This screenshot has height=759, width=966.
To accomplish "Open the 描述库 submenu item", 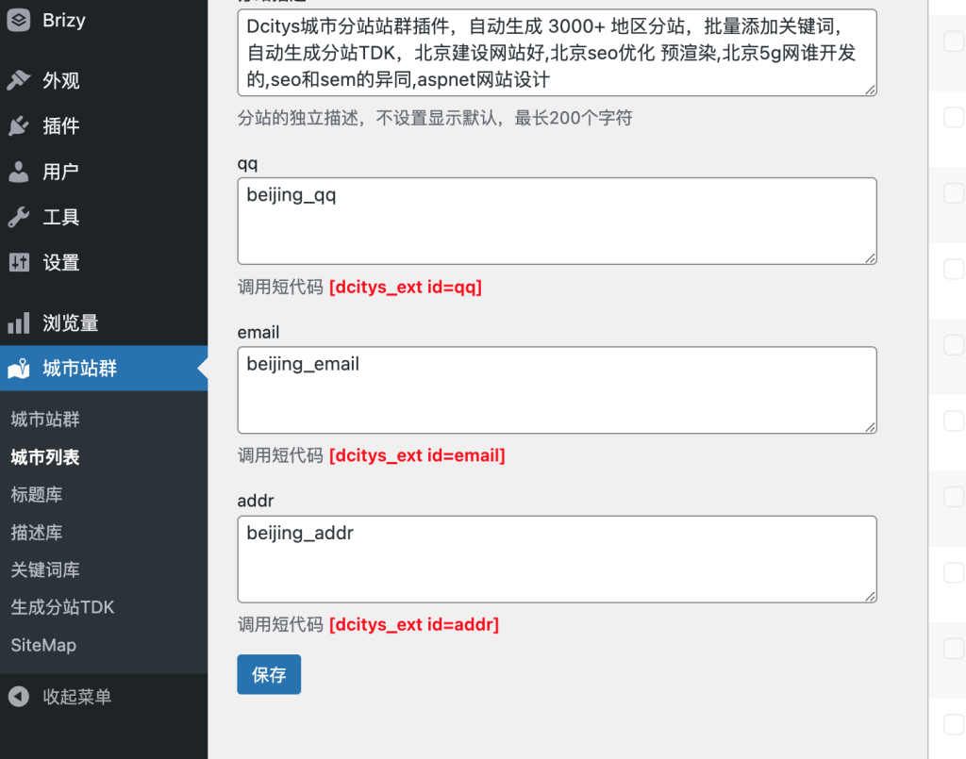I will (37, 533).
